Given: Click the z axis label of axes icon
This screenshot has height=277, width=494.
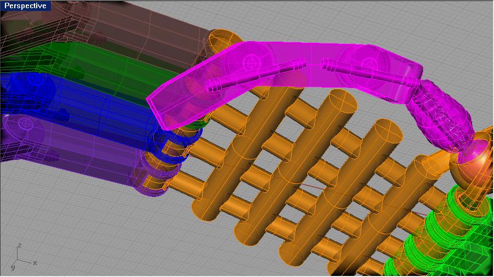Looking at the screenshot, I should tap(19, 245).
